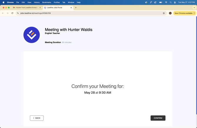Open the Wi-Fi status menu
Image resolution: width=197 pixels, height=128 pixels.
click(166, 2)
